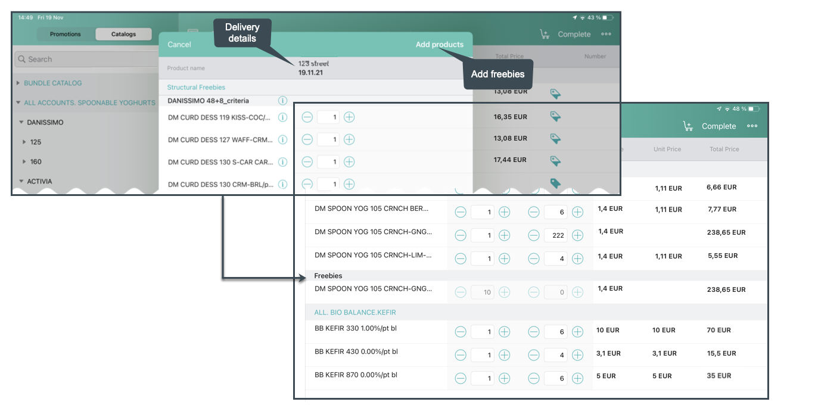815x411 pixels.
Task: Tap the tag icon beside 16,35 EUR
Action: [555, 116]
